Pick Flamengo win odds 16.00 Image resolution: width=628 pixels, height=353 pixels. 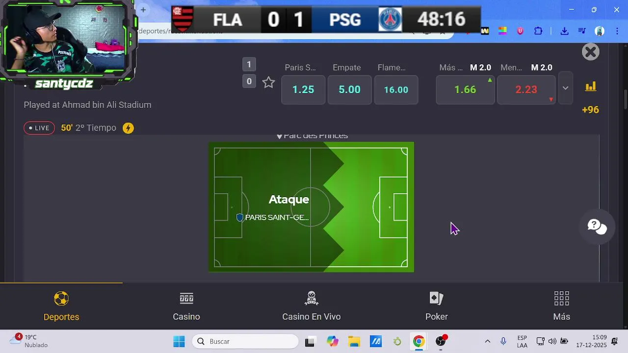click(x=396, y=90)
